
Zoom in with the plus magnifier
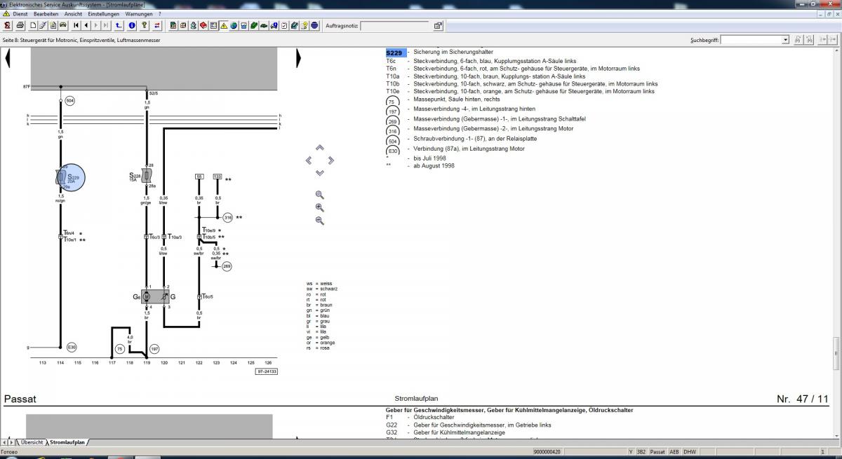pos(320,207)
